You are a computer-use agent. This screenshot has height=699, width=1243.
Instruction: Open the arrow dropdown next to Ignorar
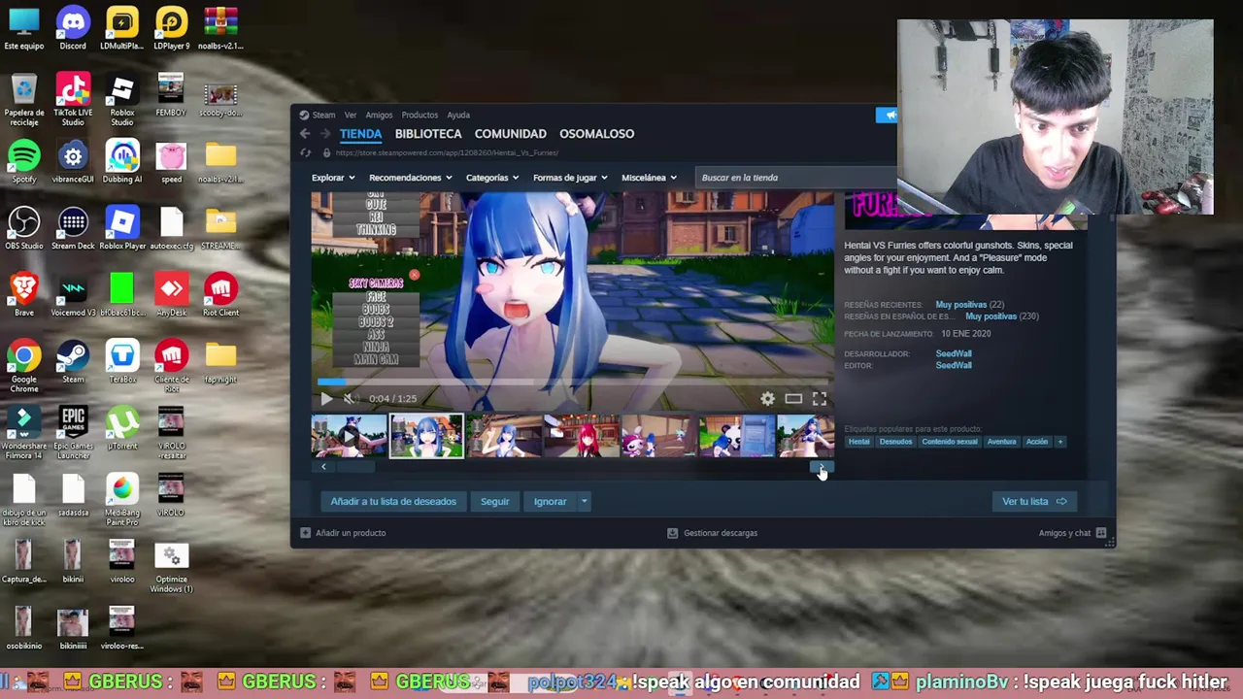pos(584,502)
